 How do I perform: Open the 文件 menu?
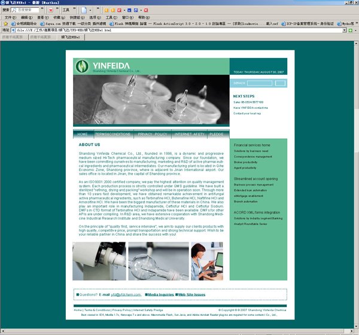pyautogui.click(x=10, y=17)
